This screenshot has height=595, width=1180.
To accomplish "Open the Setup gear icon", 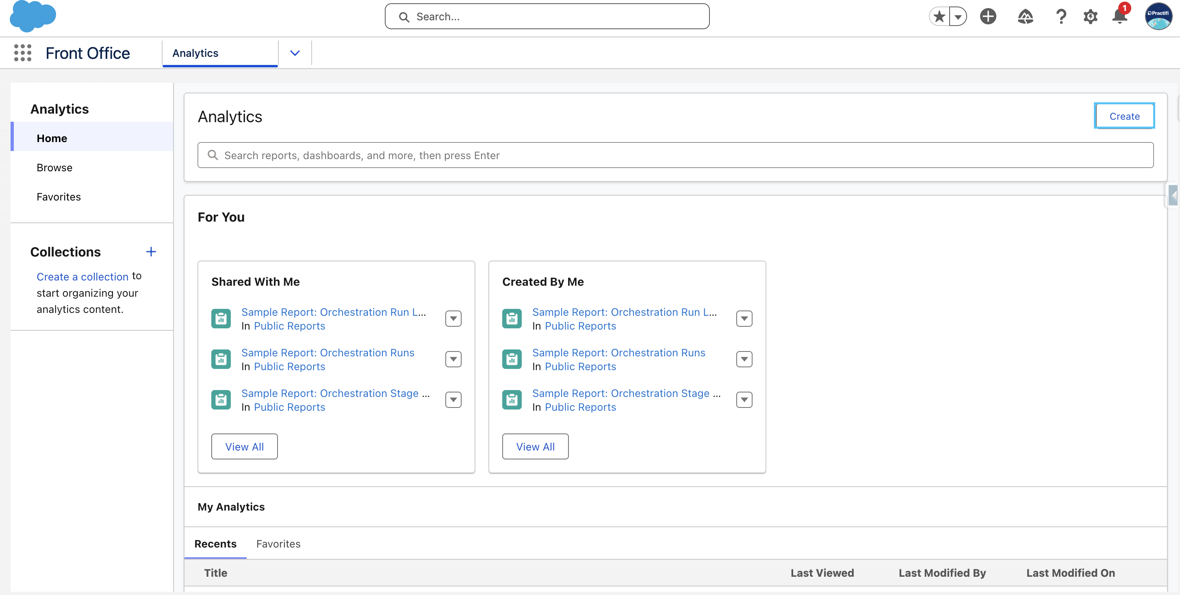I will tap(1090, 17).
